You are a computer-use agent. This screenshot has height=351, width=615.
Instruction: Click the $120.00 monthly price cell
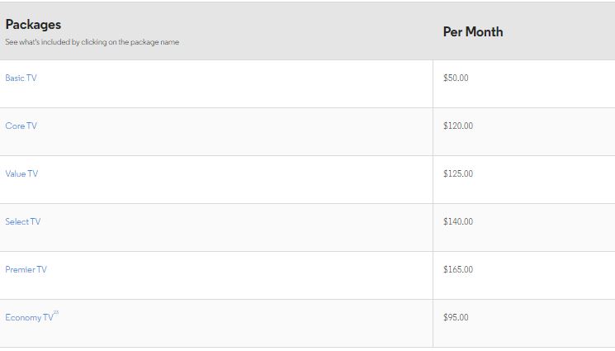pyautogui.click(x=458, y=126)
